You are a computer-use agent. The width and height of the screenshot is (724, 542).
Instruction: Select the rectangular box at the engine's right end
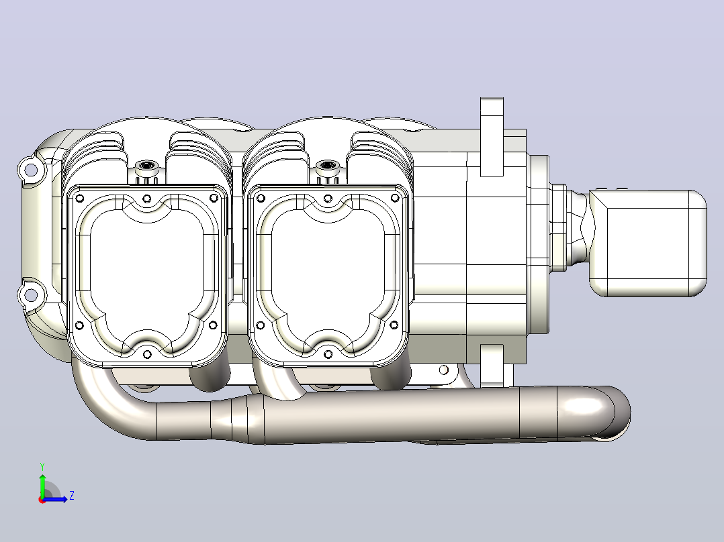click(648, 243)
